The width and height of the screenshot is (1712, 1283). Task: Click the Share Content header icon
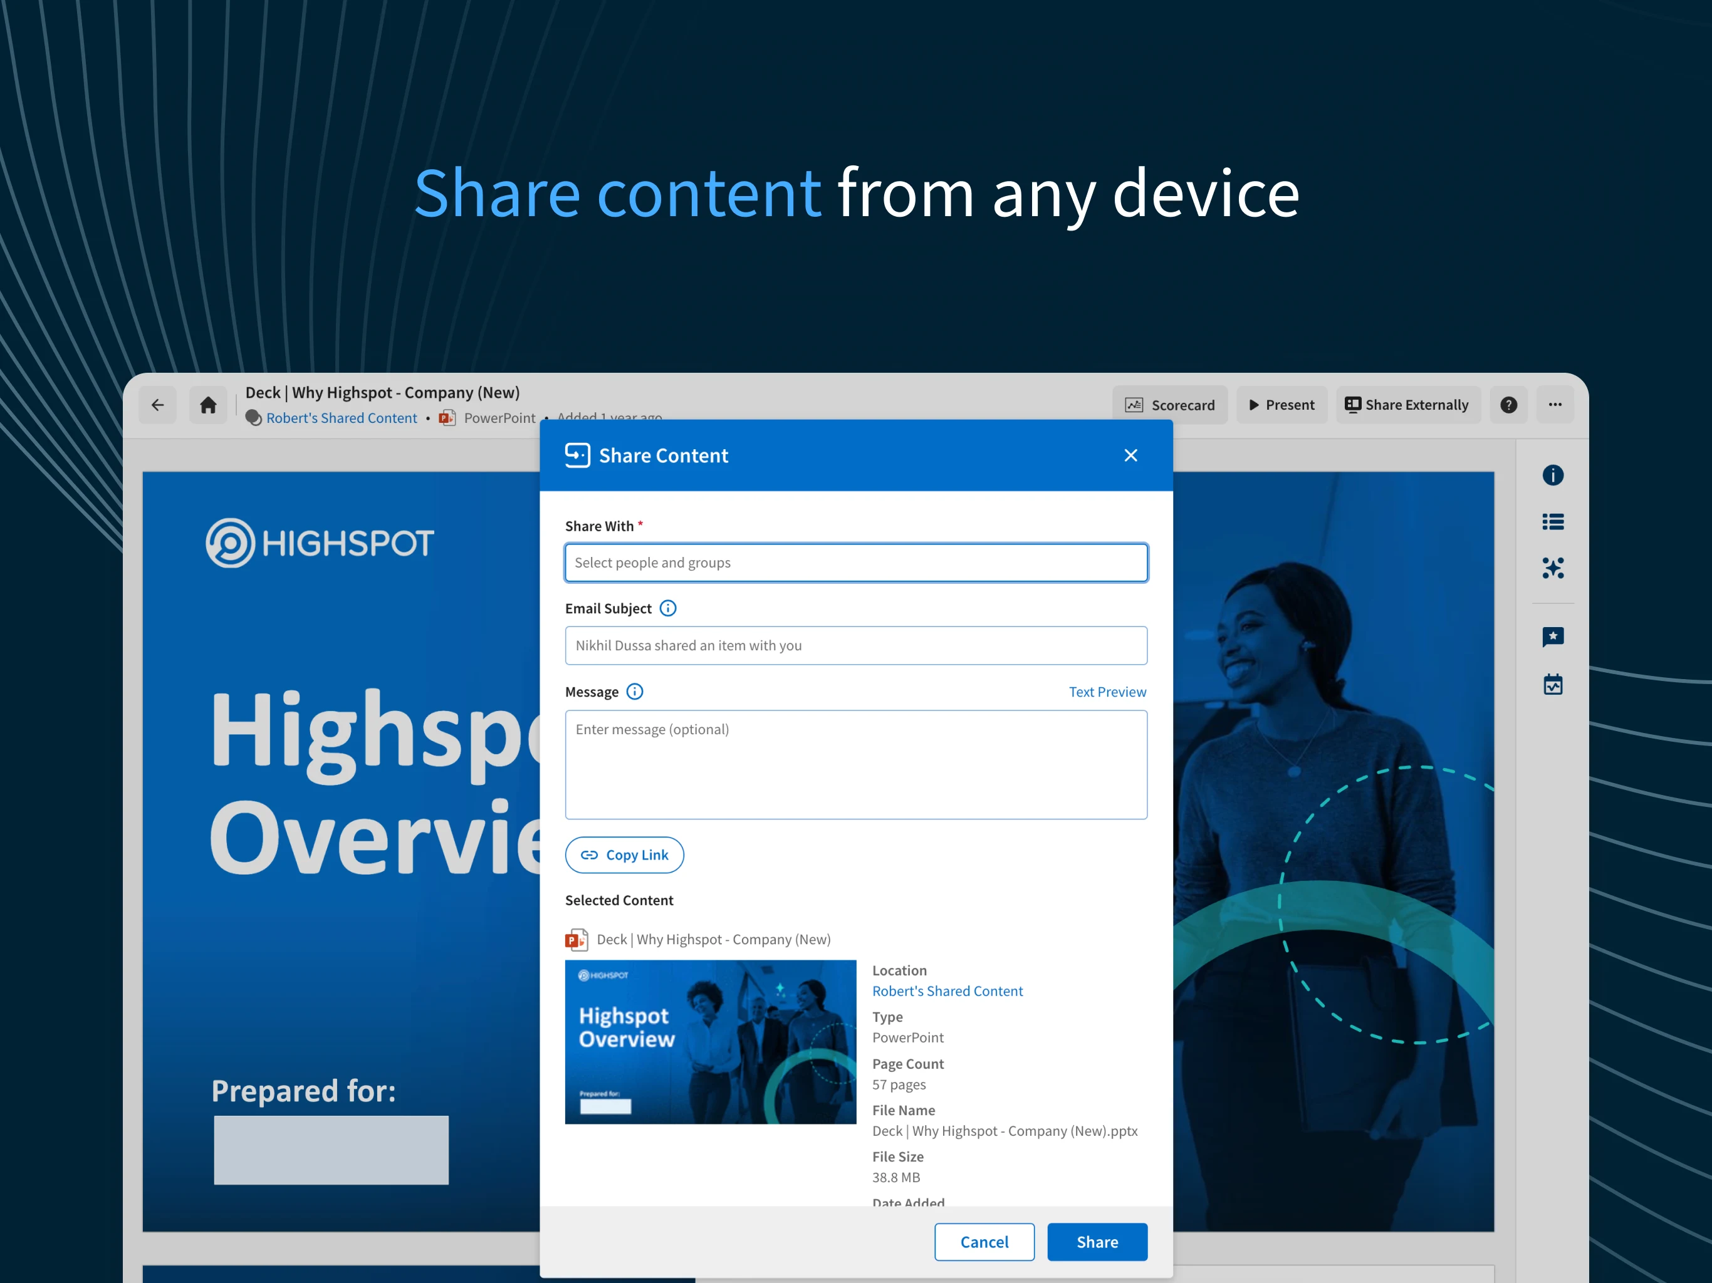coord(577,455)
